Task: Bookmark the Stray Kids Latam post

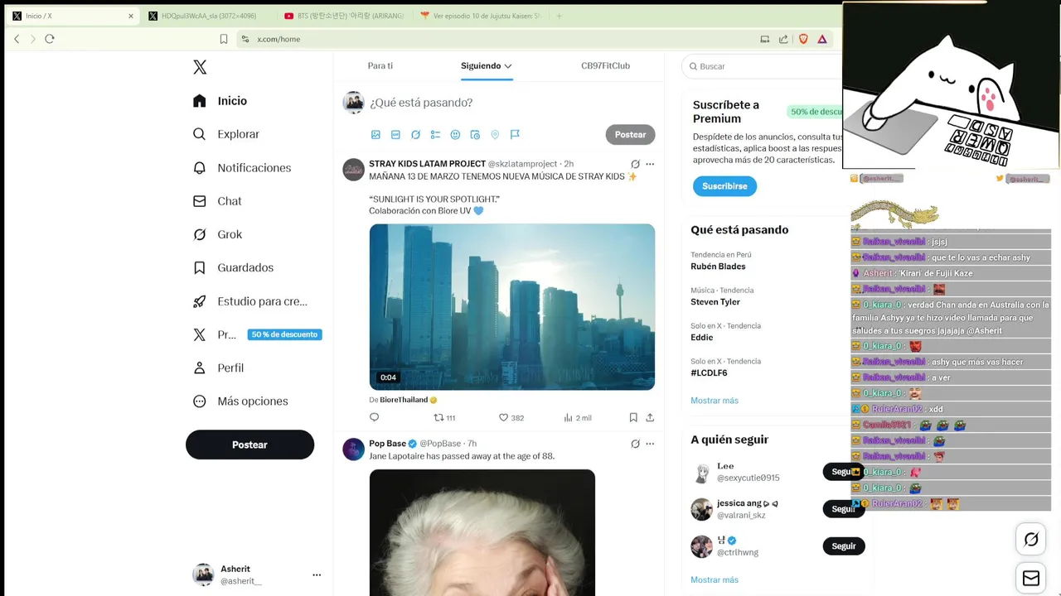Action: pos(633,417)
